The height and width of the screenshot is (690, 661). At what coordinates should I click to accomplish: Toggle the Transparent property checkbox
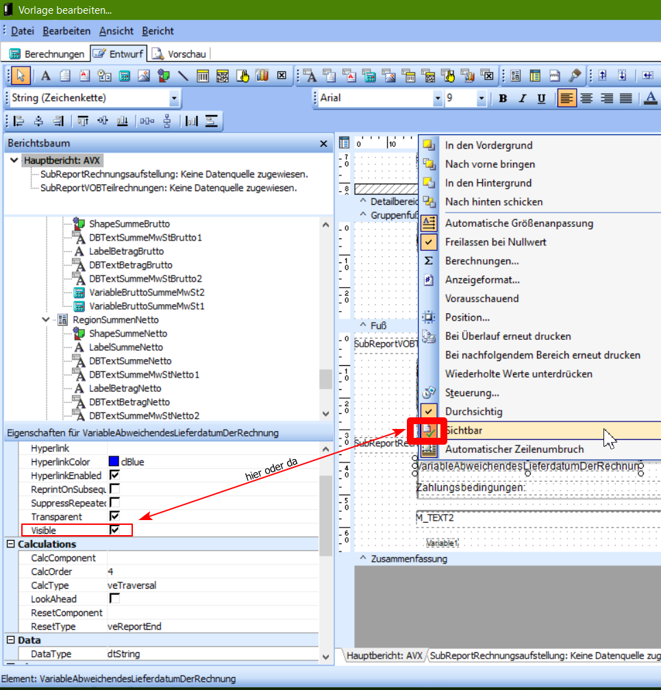[x=114, y=516]
